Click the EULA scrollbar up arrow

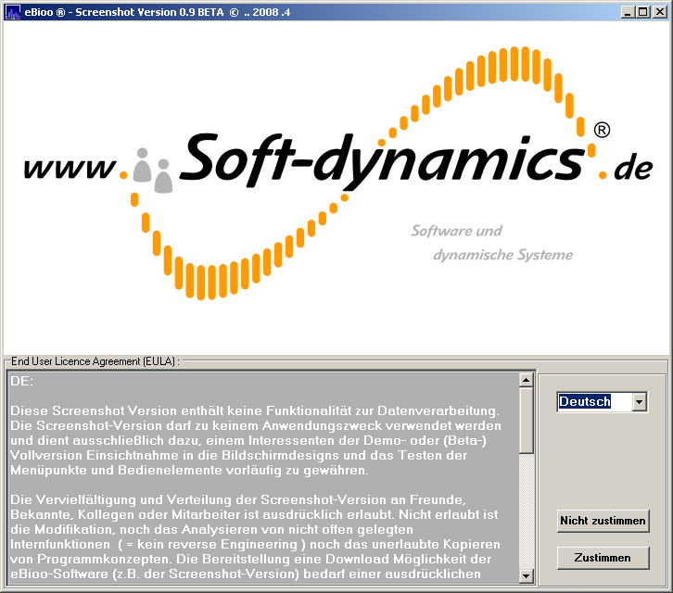(x=526, y=380)
